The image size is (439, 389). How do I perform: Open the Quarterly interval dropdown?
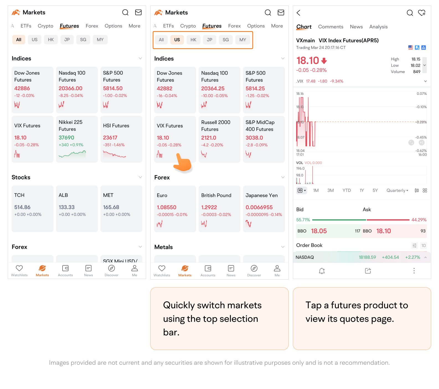click(397, 190)
